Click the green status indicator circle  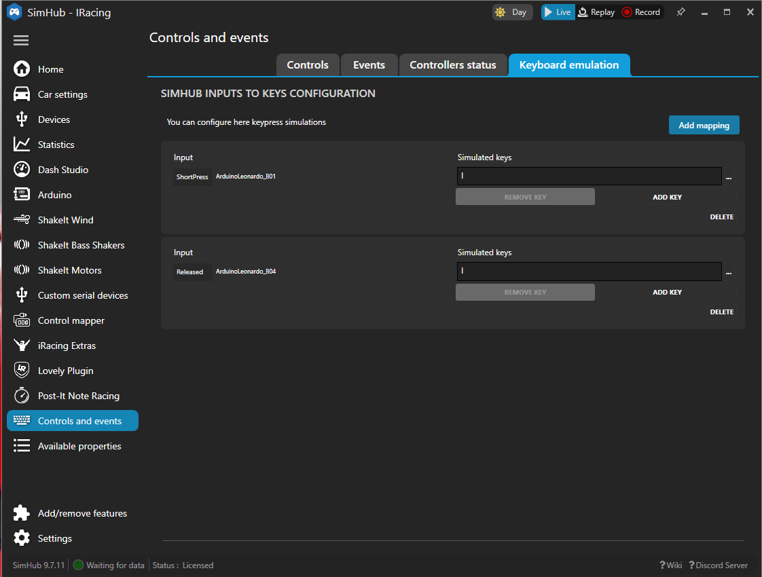click(78, 565)
